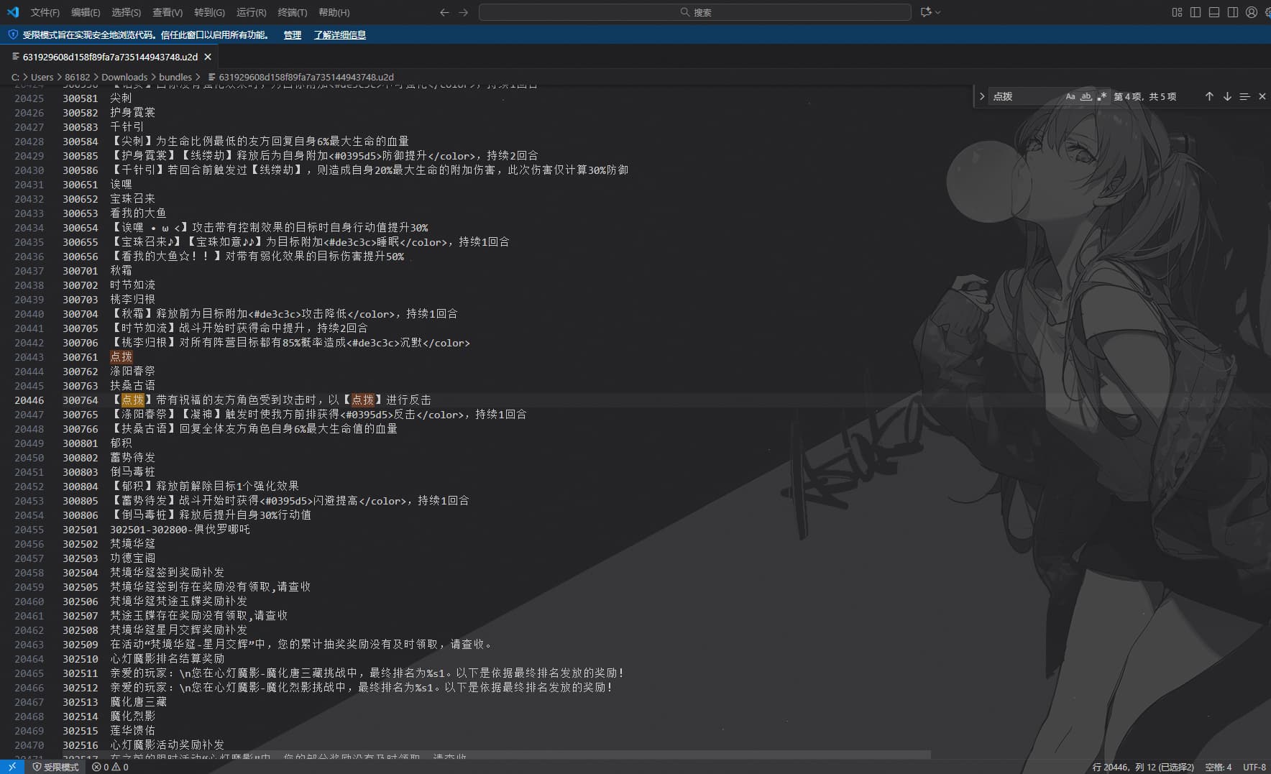Close the find widget
This screenshot has height=774, width=1271.
1262,96
